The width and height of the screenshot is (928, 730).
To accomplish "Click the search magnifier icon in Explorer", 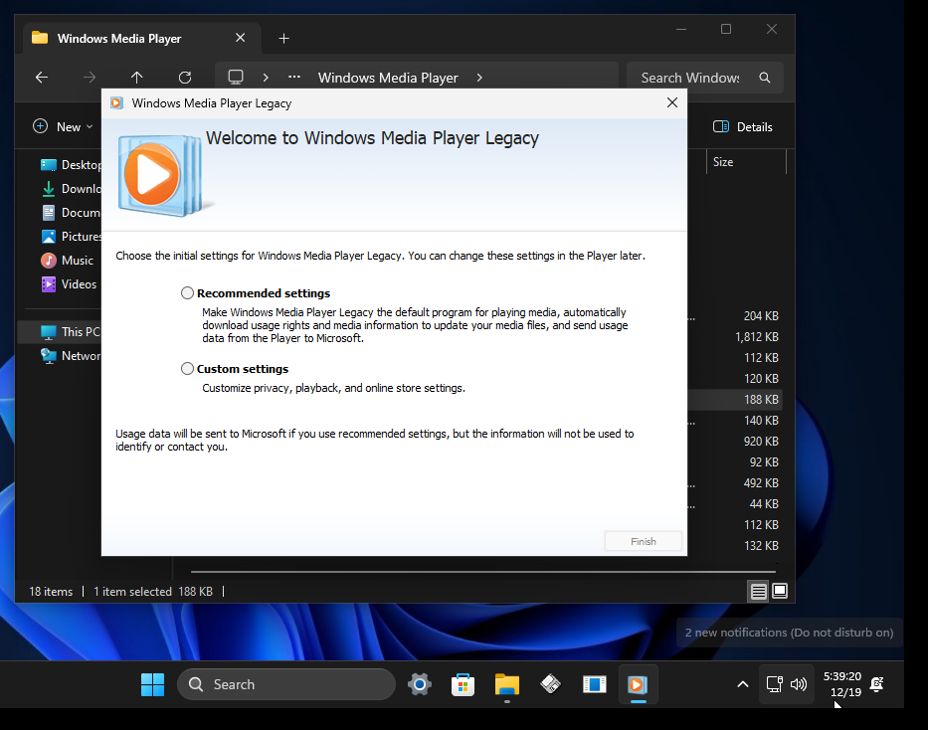I will (x=765, y=78).
